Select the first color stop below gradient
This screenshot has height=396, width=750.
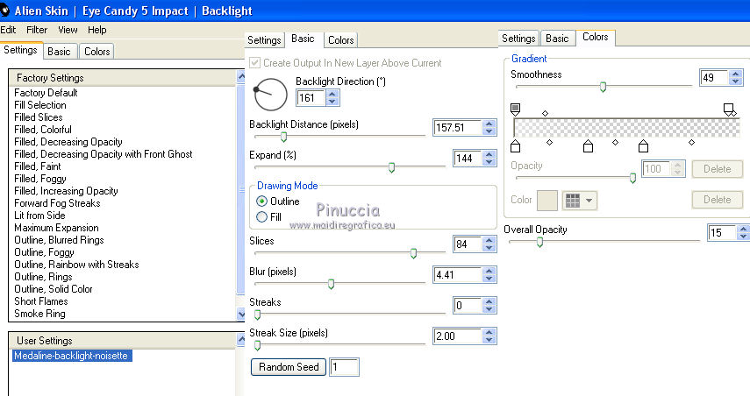point(515,146)
